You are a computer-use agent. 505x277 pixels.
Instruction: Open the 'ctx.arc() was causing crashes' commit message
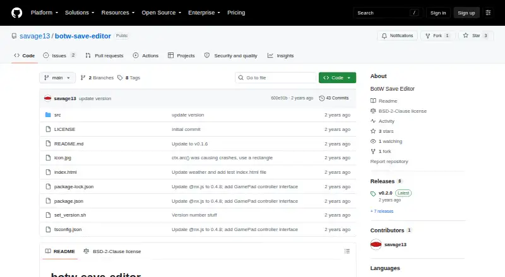coord(222,158)
